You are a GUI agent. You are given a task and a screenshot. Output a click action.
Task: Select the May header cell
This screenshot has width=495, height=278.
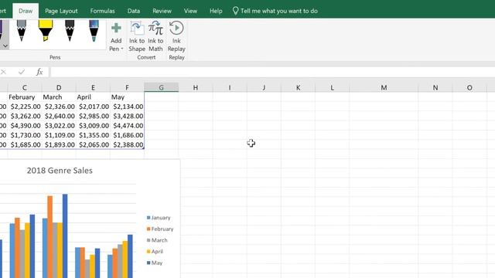pos(127,97)
